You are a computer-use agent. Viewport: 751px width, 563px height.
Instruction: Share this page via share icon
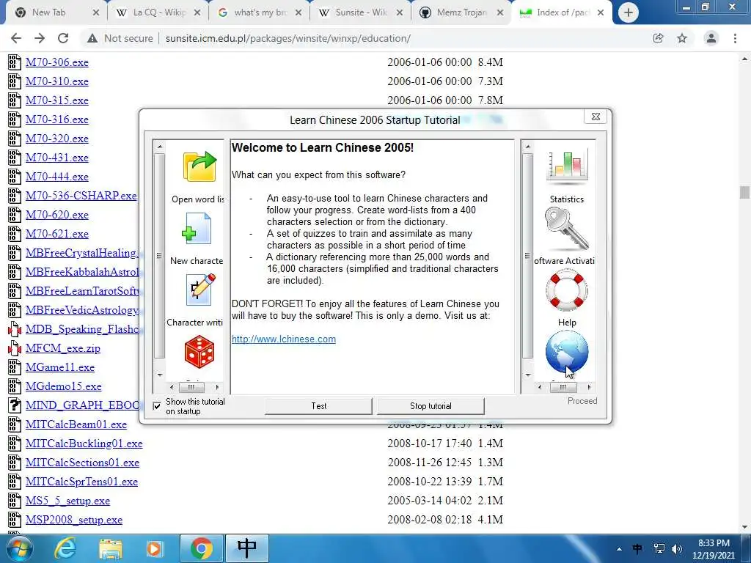click(x=658, y=38)
